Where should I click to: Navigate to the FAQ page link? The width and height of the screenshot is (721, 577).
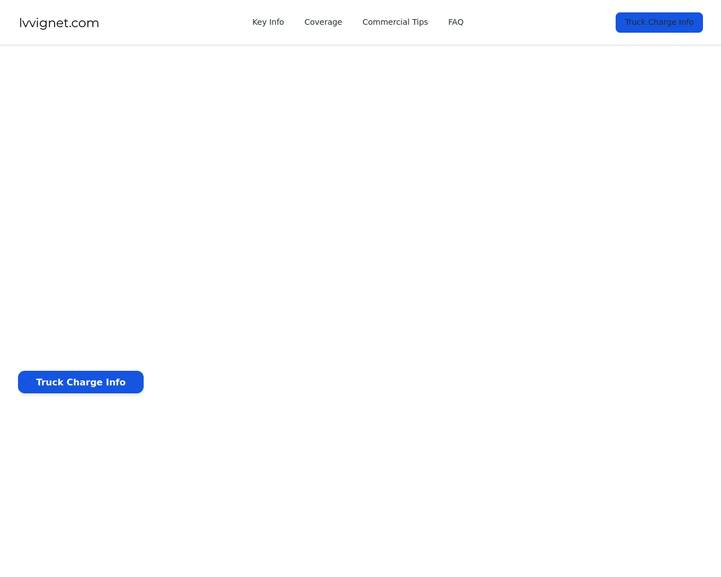(456, 22)
